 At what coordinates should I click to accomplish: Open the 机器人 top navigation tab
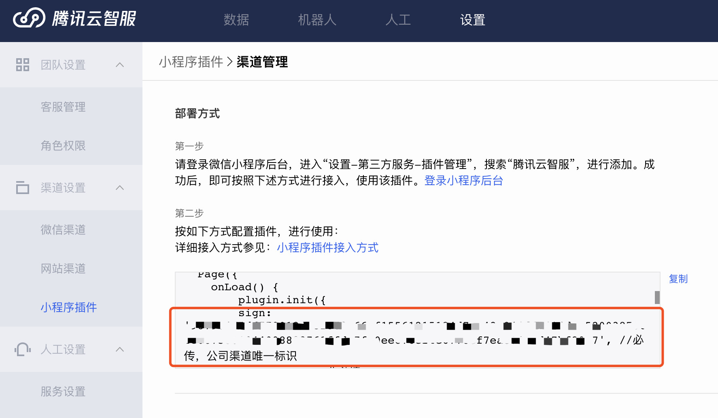click(317, 20)
